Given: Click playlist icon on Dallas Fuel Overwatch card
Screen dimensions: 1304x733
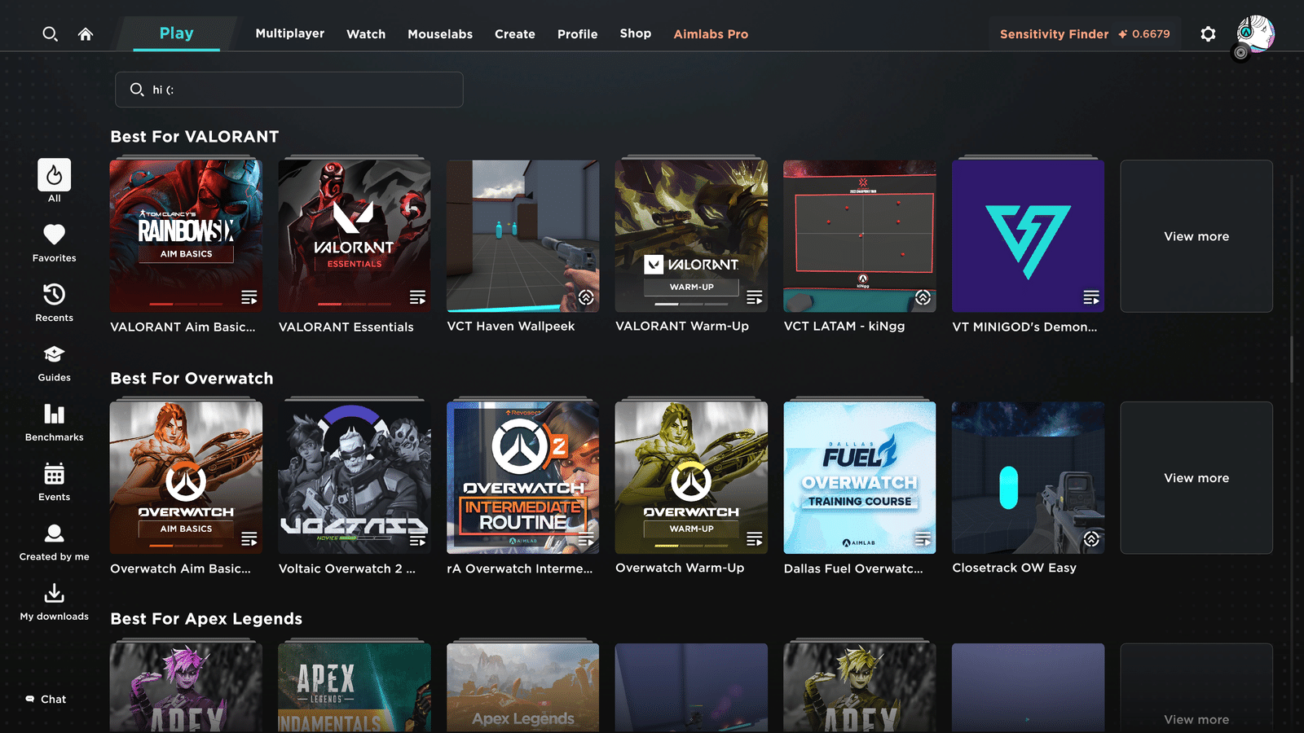Looking at the screenshot, I should coord(923,539).
